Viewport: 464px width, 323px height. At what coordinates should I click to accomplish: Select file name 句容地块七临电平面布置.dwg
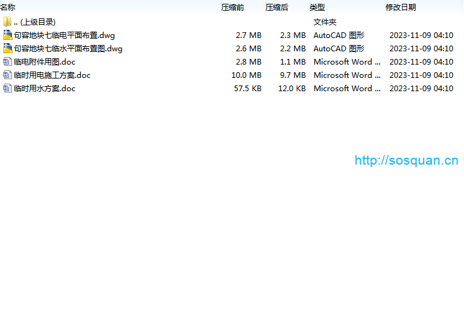pos(64,35)
